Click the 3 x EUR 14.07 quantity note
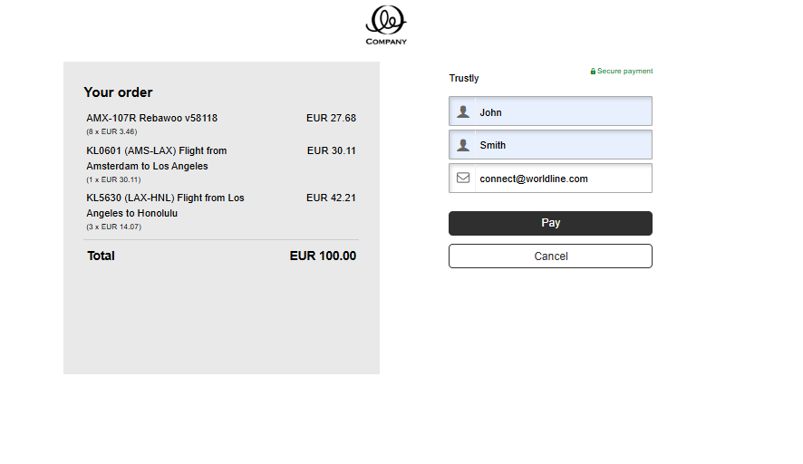This screenshot has height=464, width=803. click(x=113, y=227)
